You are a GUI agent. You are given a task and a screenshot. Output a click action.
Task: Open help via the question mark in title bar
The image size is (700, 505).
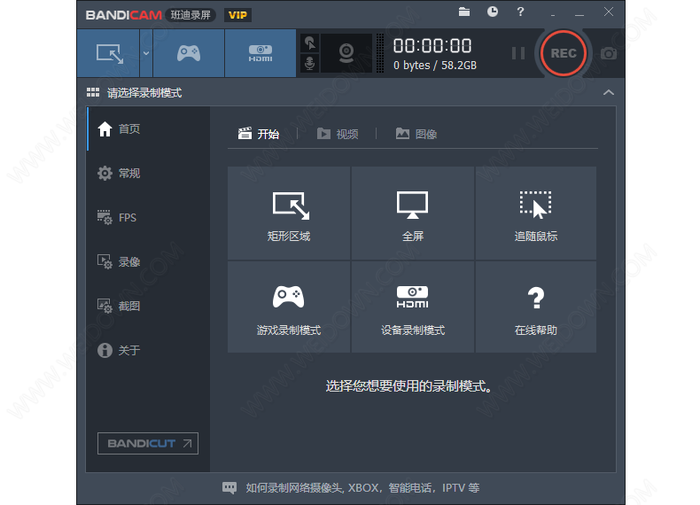(520, 12)
